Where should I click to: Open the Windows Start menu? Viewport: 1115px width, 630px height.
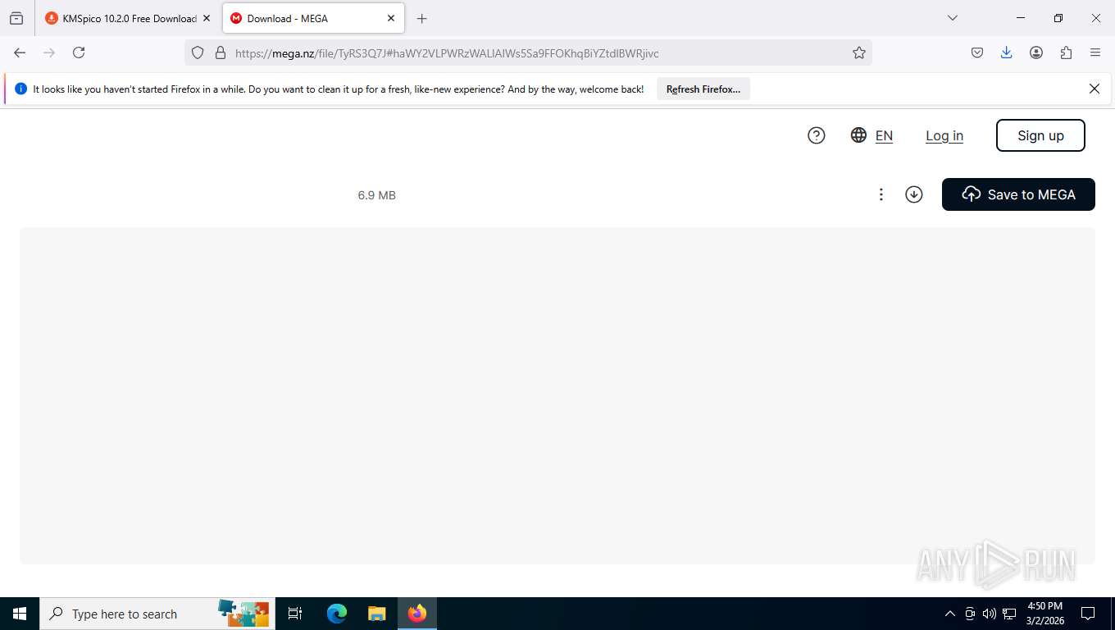(x=20, y=614)
